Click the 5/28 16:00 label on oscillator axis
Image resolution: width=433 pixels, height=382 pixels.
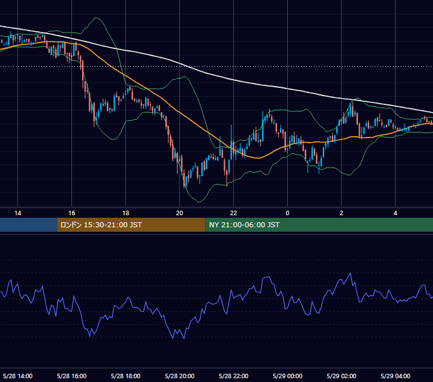pyautogui.click(x=72, y=376)
